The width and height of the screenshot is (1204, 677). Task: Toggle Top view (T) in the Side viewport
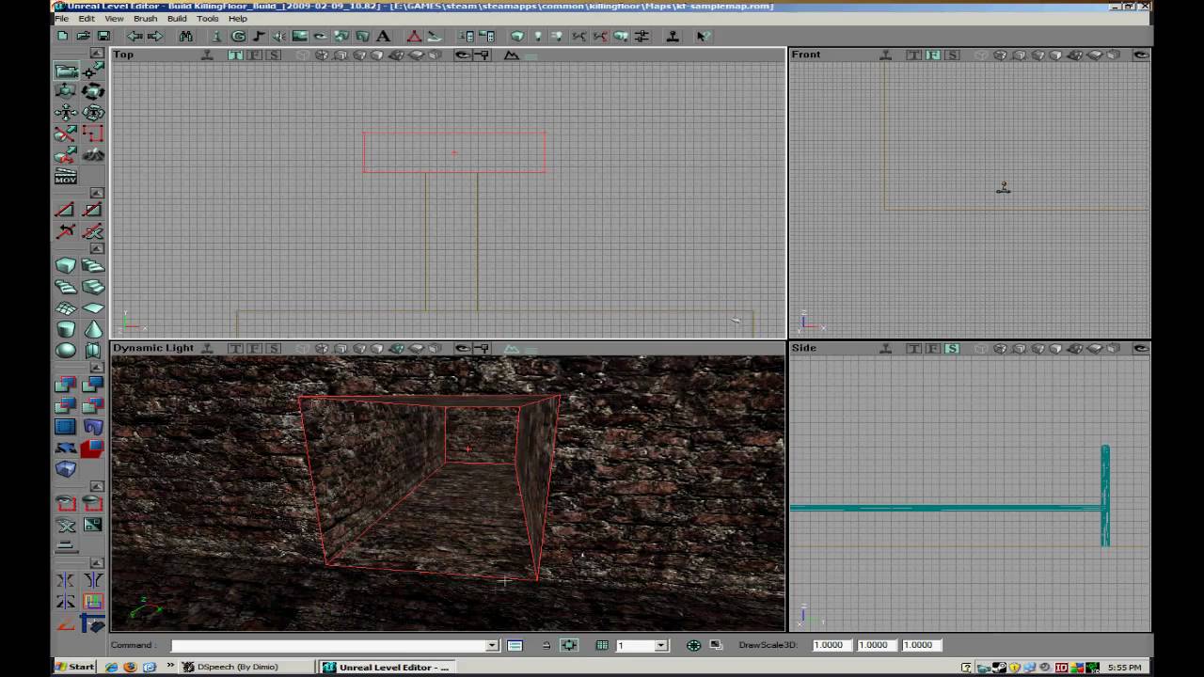pyautogui.click(x=913, y=348)
